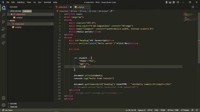Click the title tag Hello world line
Screen dimensions: 200x112
(x=85, y=32)
